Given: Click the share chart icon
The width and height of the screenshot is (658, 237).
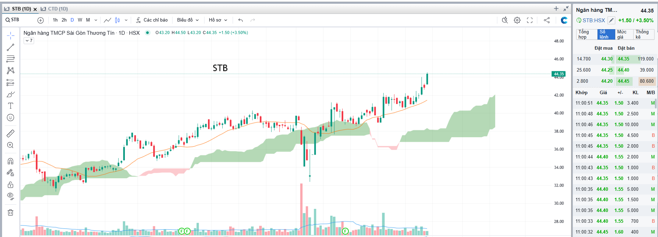Looking at the screenshot, I should tap(547, 20).
